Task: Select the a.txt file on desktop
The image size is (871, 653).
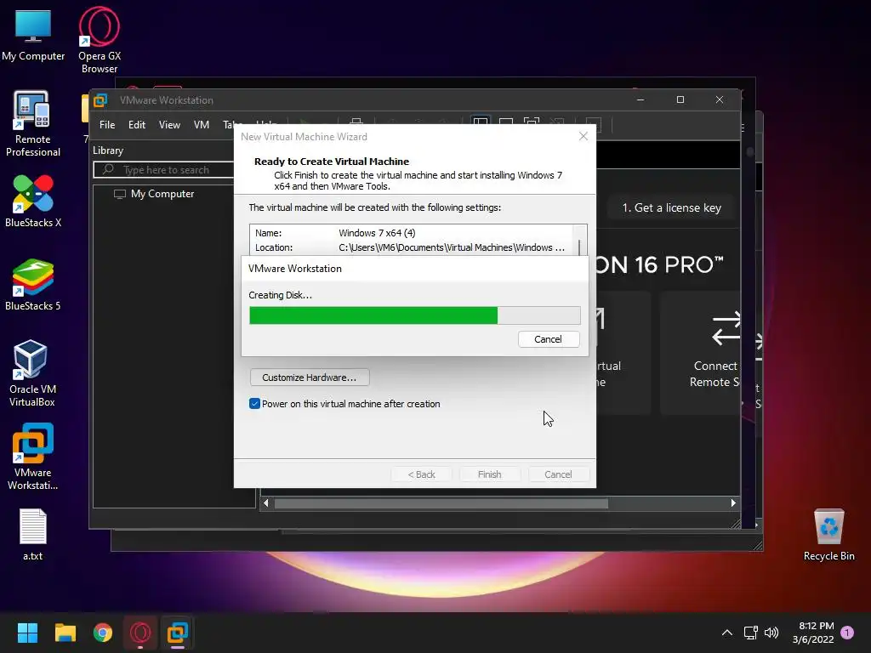Action: point(33,534)
